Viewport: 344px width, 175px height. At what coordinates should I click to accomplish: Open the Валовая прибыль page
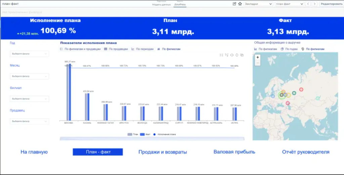pyautogui.click(x=234, y=152)
